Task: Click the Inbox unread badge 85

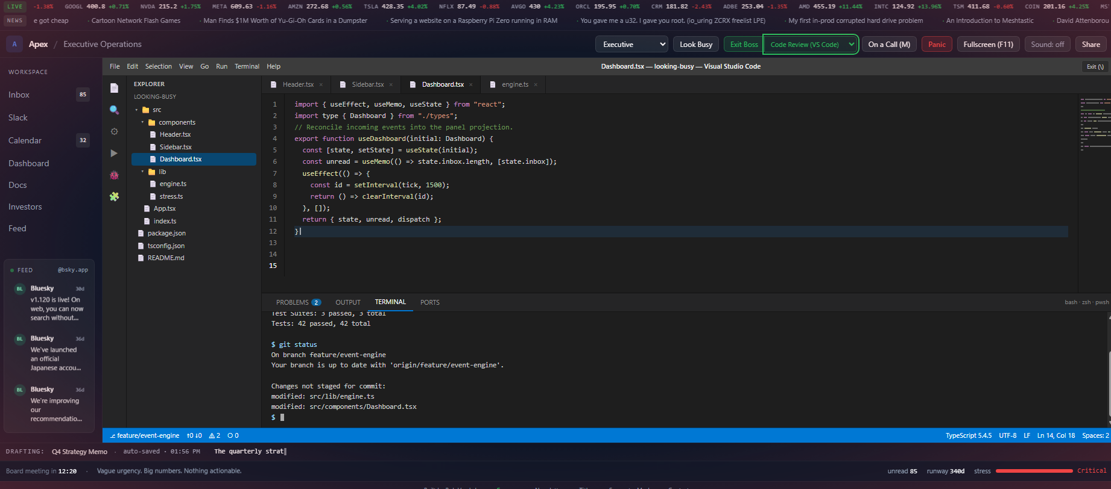Action: coord(83,95)
